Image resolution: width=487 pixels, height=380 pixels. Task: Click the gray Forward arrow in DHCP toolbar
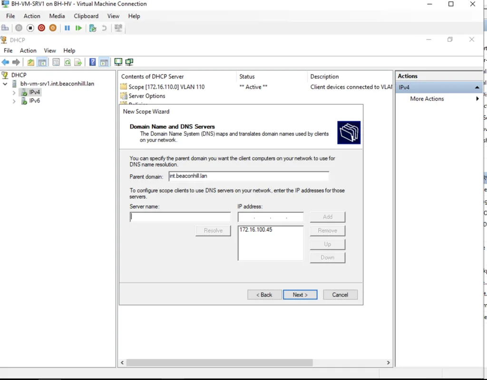16,62
